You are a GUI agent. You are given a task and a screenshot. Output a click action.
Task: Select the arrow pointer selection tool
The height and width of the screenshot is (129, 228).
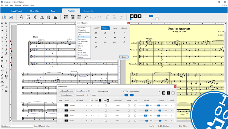coord(22,17)
